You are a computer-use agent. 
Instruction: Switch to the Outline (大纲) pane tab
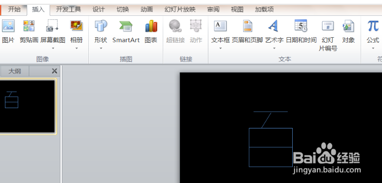click(x=14, y=71)
